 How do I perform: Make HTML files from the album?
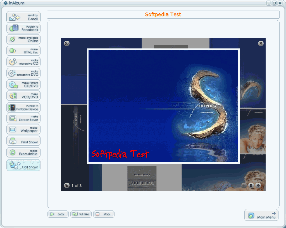point(23,51)
